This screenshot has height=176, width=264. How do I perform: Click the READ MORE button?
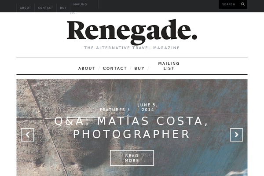132,158
